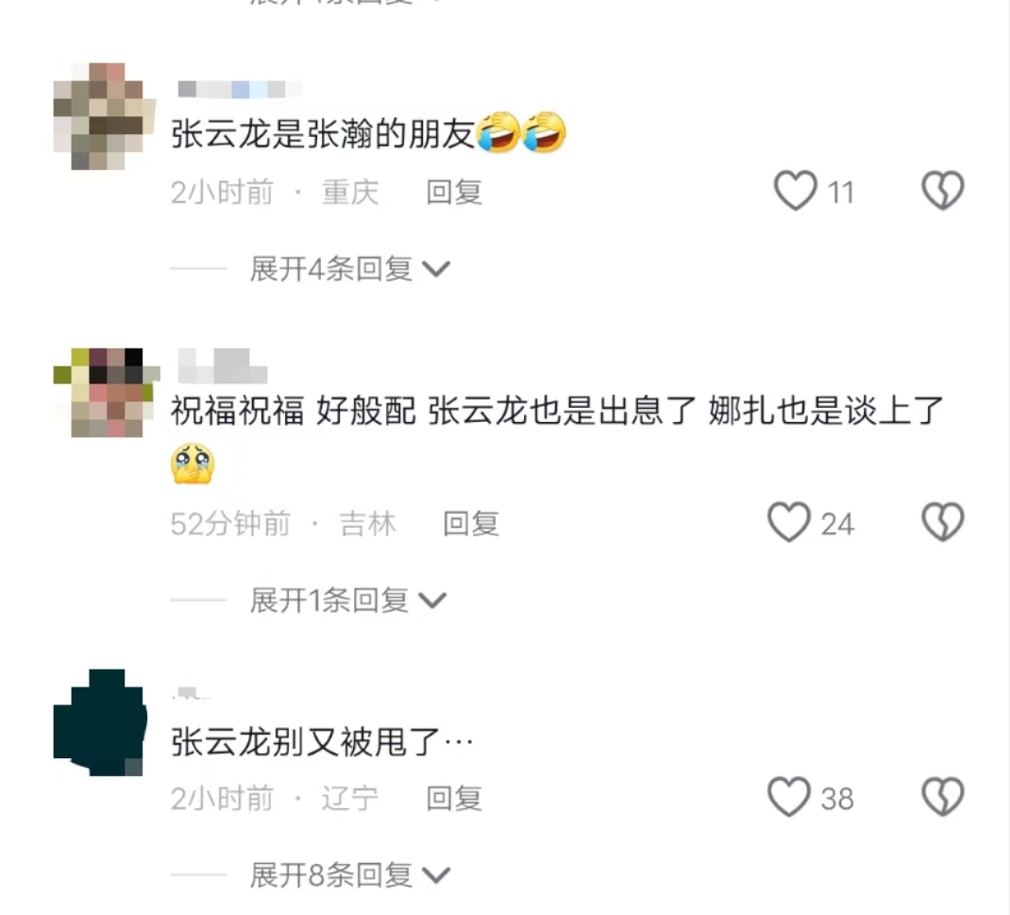Reply to the 重庆 comment via 回复

(x=454, y=192)
